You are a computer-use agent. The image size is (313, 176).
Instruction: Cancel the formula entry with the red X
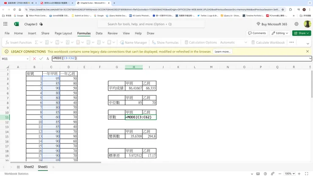(34, 58)
